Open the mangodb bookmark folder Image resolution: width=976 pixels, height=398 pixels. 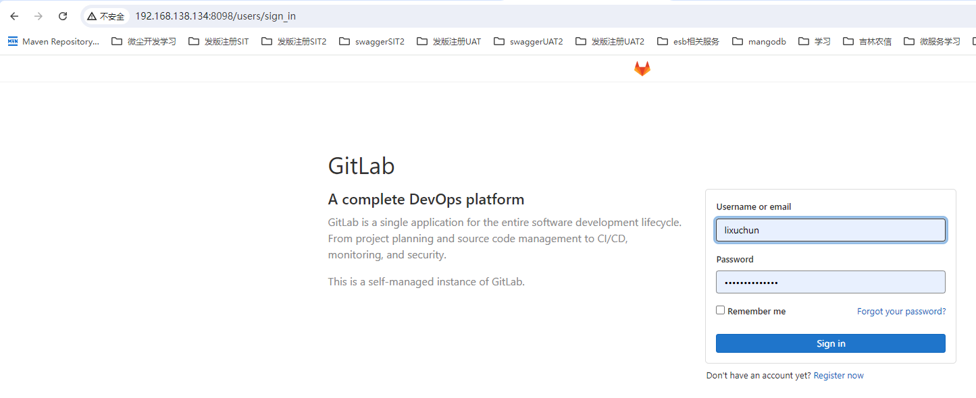tap(759, 42)
